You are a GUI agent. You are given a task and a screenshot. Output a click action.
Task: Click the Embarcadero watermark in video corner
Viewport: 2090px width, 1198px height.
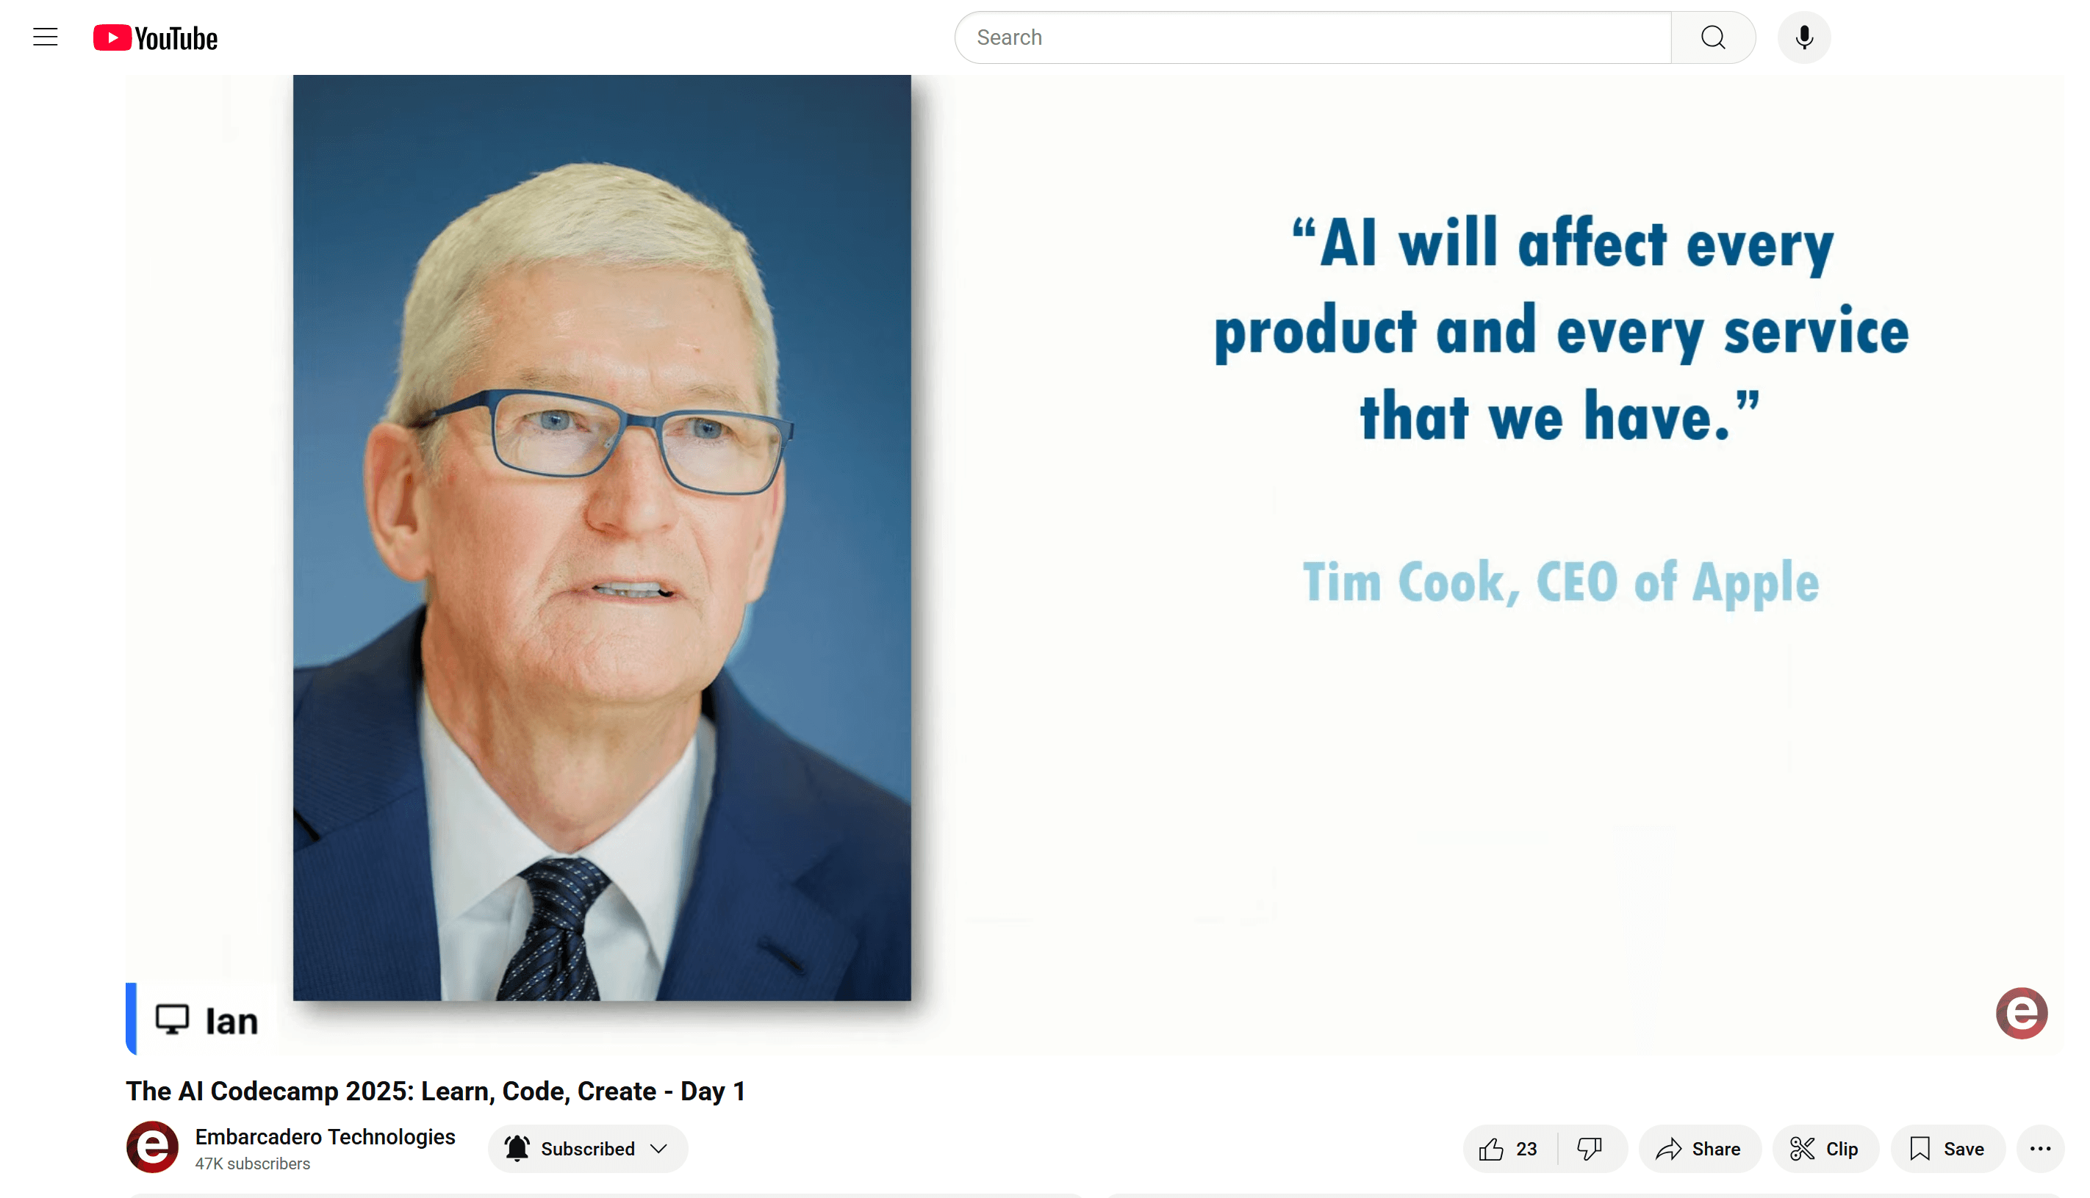(x=2021, y=1013)
